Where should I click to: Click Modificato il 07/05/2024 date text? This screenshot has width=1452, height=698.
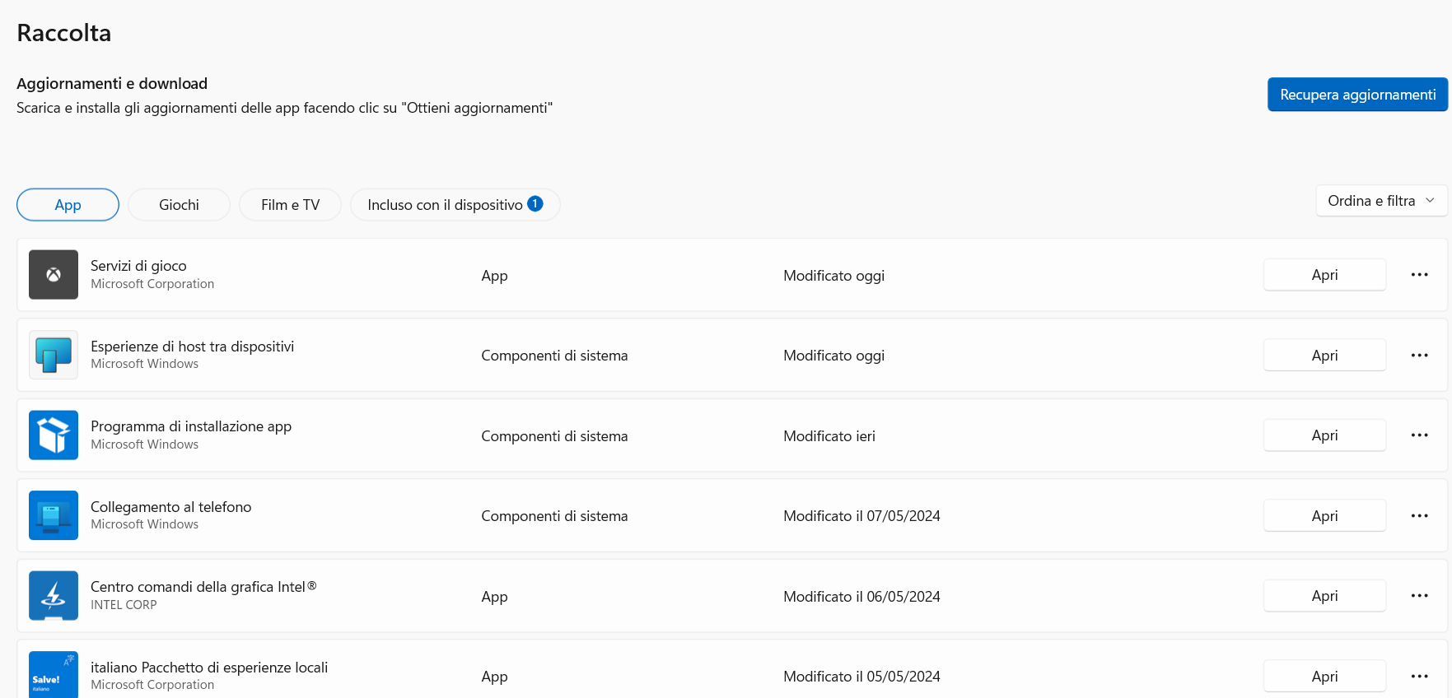(x=861, y=516)
